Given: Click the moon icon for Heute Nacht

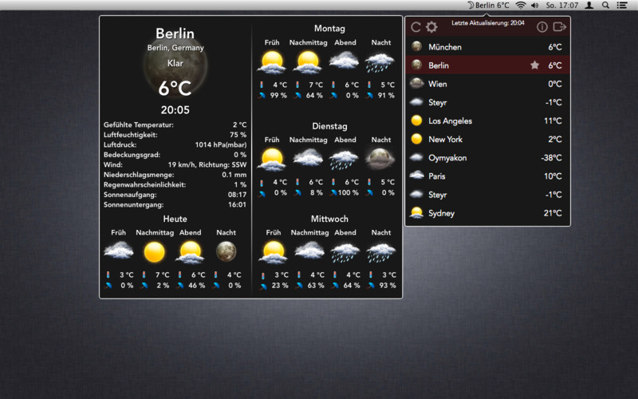Looking at the screenshot, I should [226, 252].
